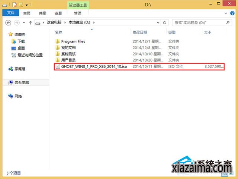The image size is (238, 179).
Task: Select the Program Files folder
Action: tap(73, 41)
